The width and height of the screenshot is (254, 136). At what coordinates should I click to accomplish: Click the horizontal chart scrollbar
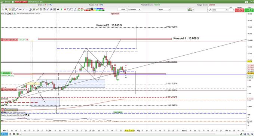(x=129, y=134)
